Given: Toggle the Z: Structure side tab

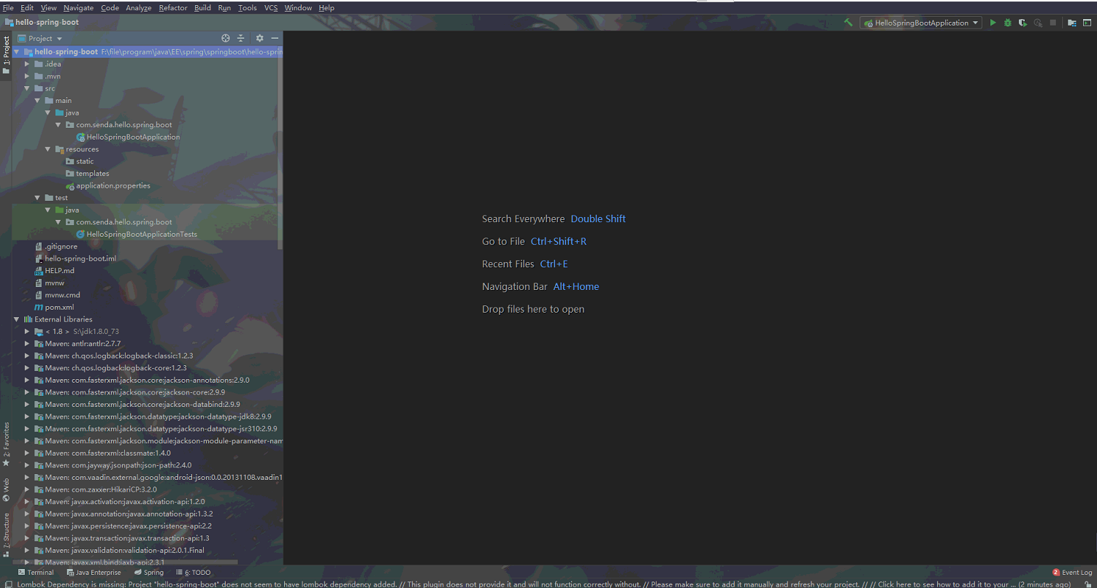Looking at the screenshot, I should 6,535.
